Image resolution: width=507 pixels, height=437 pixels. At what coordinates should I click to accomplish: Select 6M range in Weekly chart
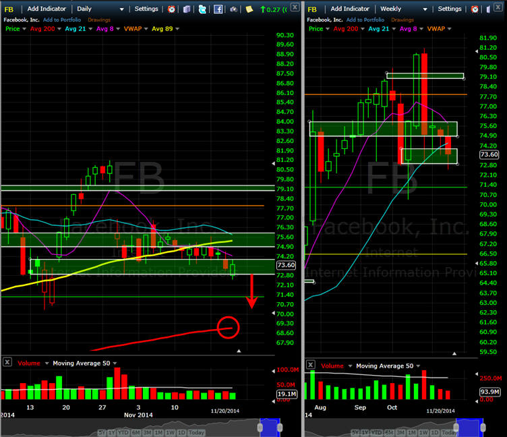pyautogui.click(x=389, y=432)
